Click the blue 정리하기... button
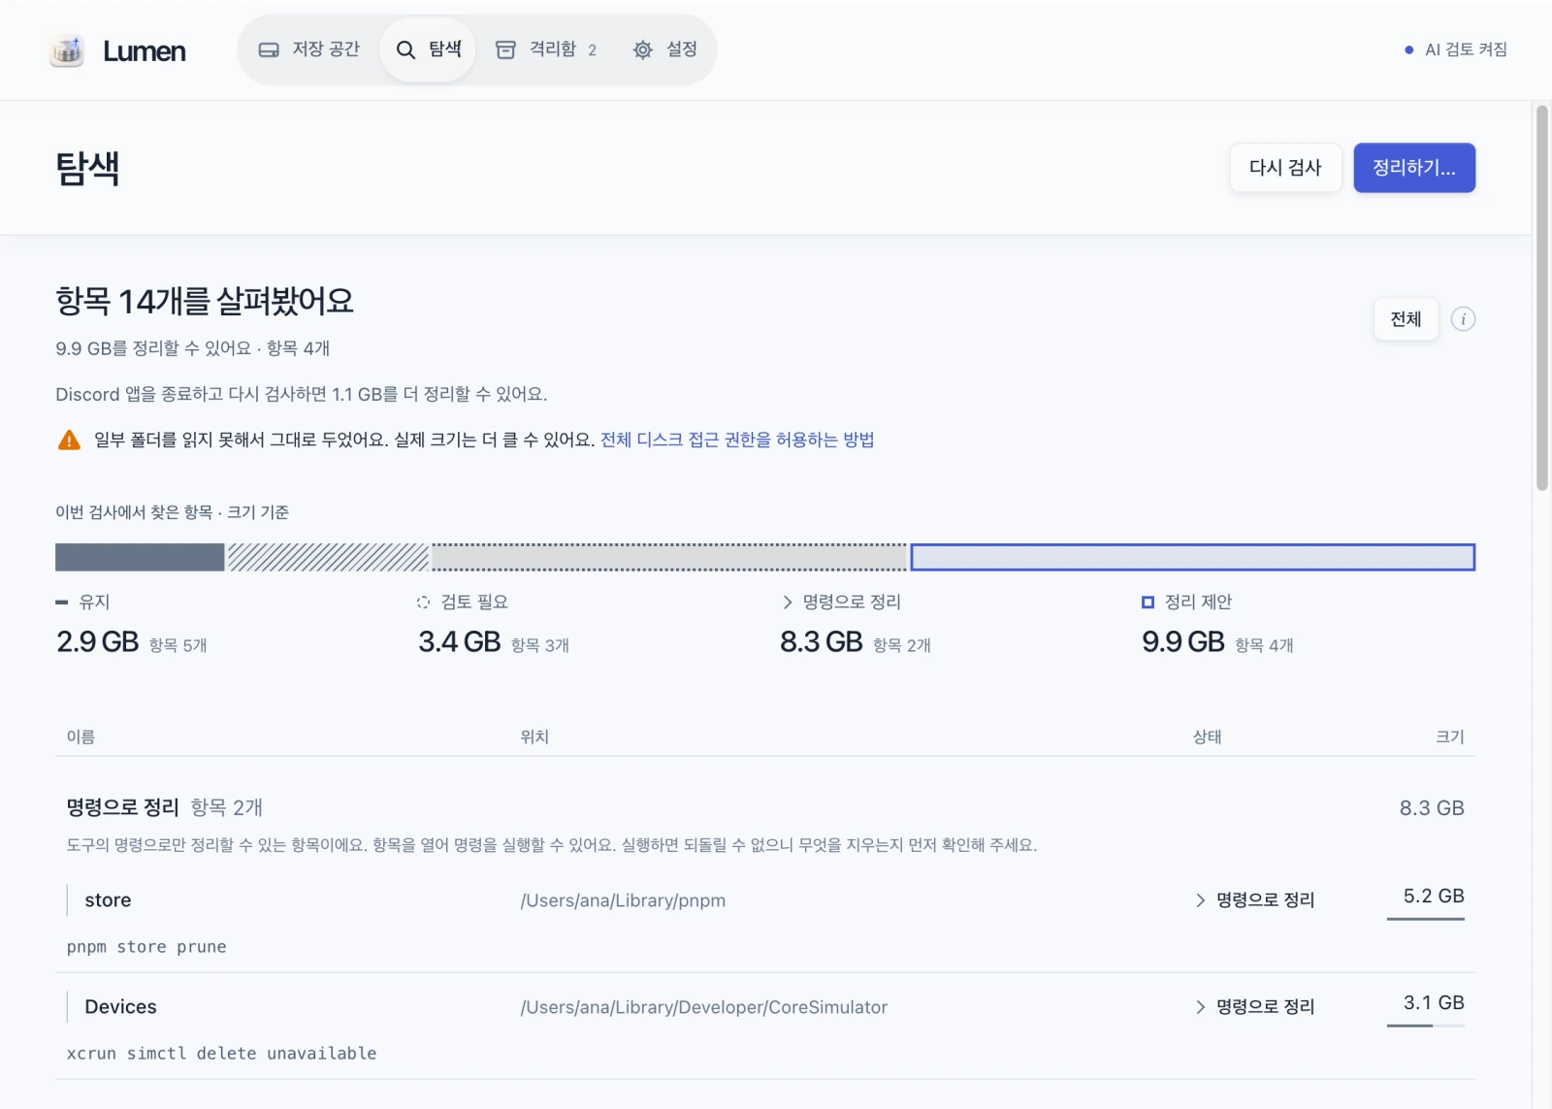The image size is (1552, 1109). click(x=1414, y=168)
